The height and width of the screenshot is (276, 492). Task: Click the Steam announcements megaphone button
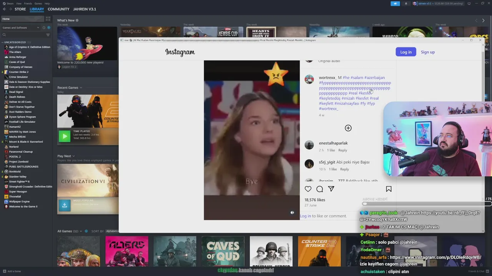coord(395,3)
